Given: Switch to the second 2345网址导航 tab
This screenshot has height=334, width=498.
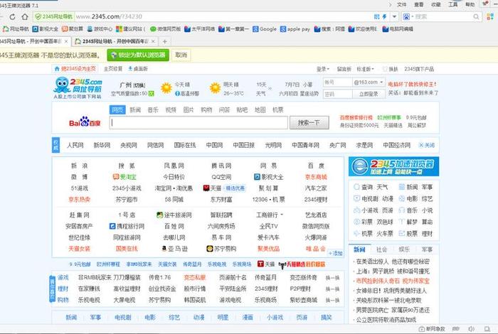Looking at the screenshot, I should 115,41.
